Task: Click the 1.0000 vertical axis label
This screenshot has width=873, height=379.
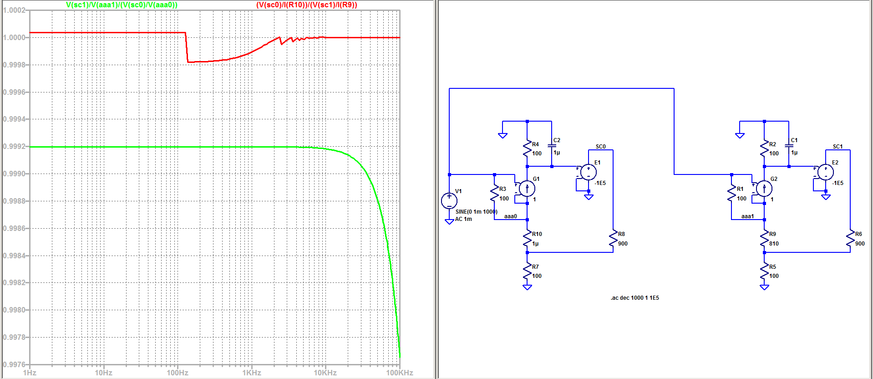Action: coord(14,37)
